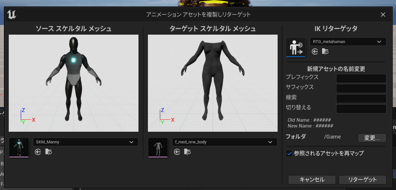Screen dimensions: 396x190
Task: Open the f_med_nrw_body target mesh dropdown
Action: coord(224,142)
